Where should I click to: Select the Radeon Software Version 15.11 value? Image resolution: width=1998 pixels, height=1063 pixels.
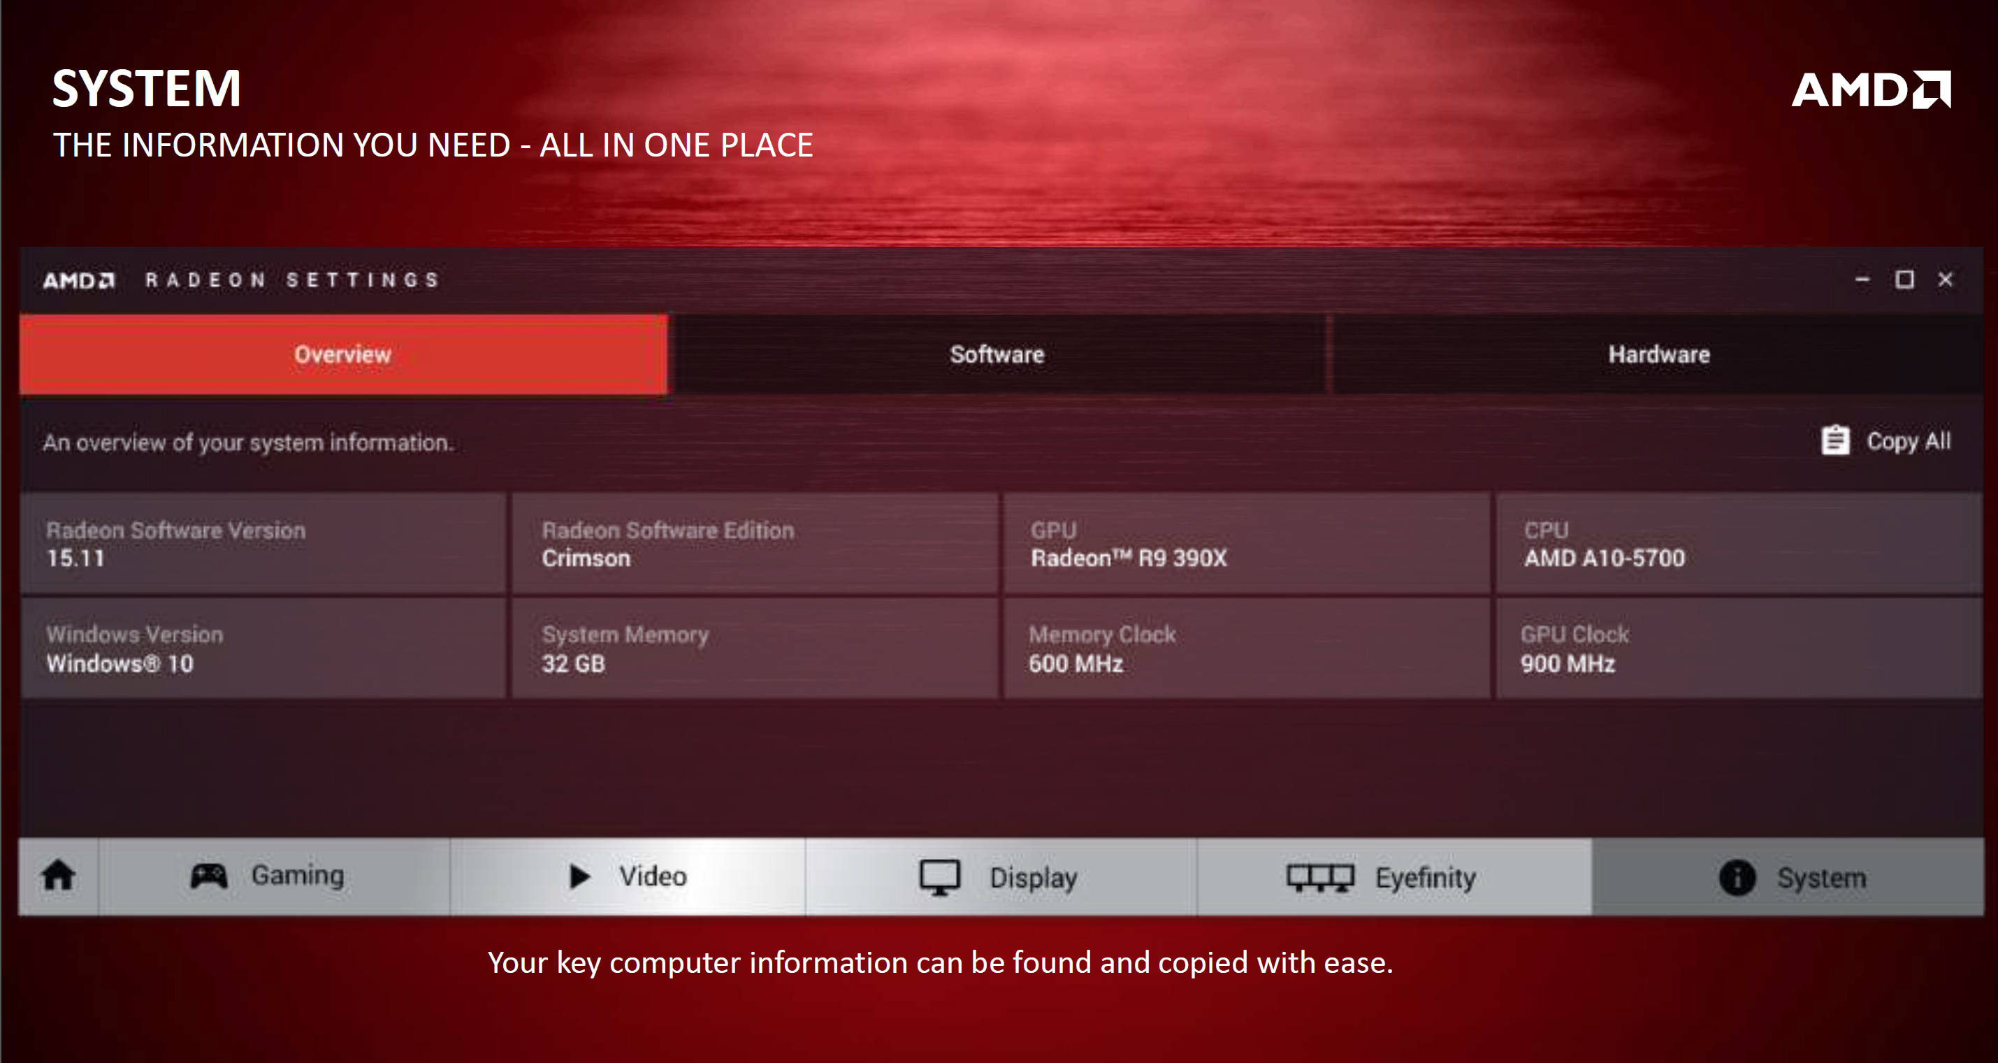coord(75,558)
